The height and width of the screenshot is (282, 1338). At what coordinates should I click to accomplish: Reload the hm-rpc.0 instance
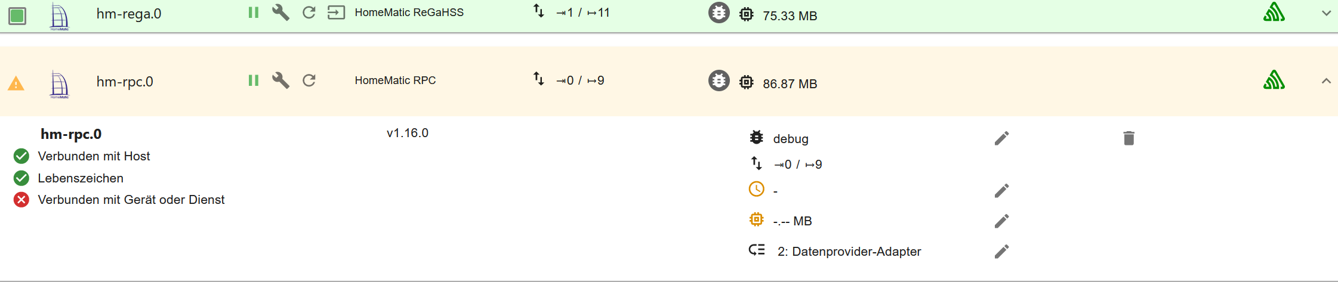(309, 80)
